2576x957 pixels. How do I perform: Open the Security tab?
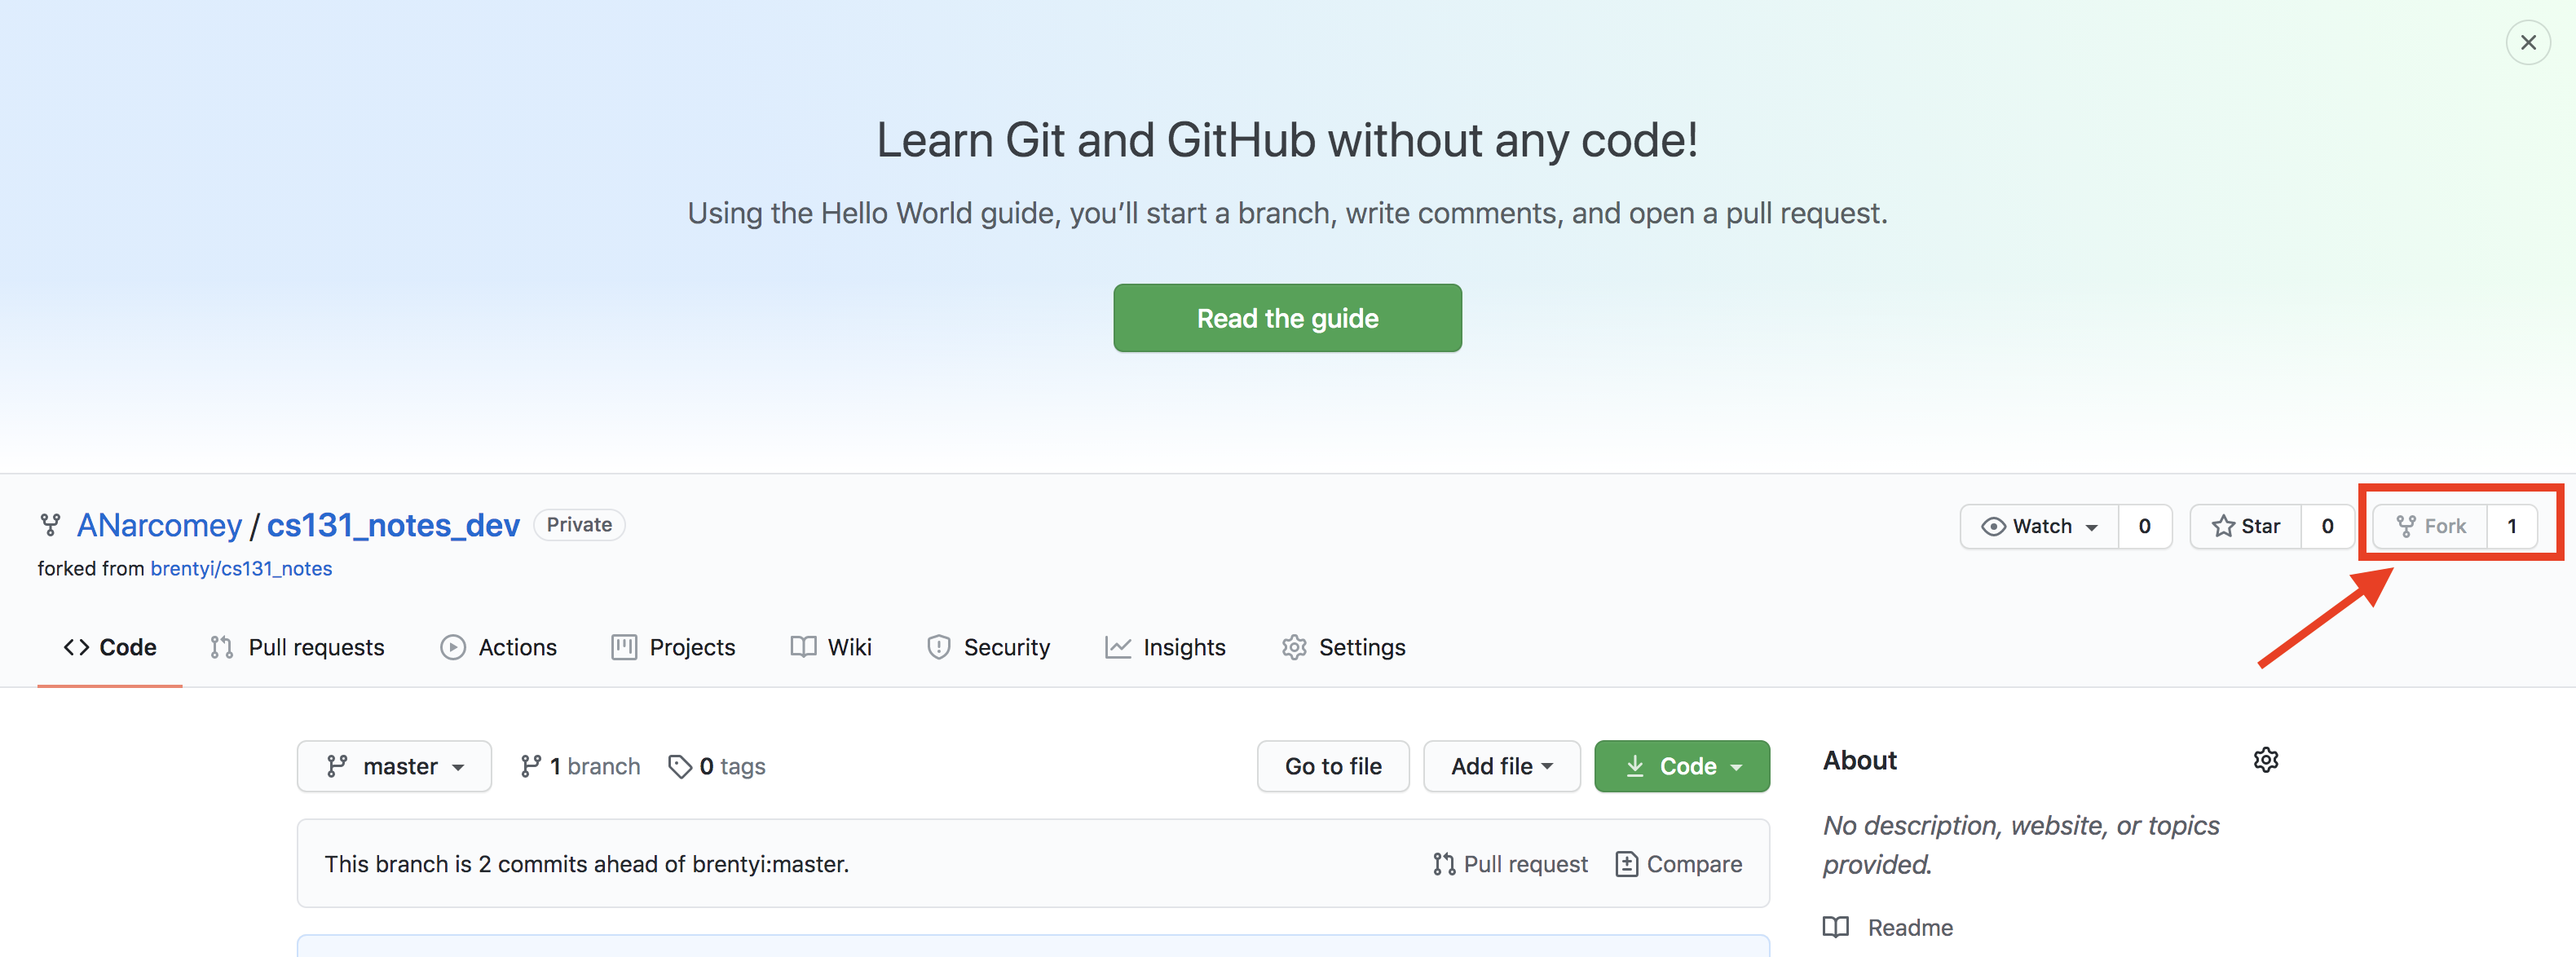click(988, 647)
